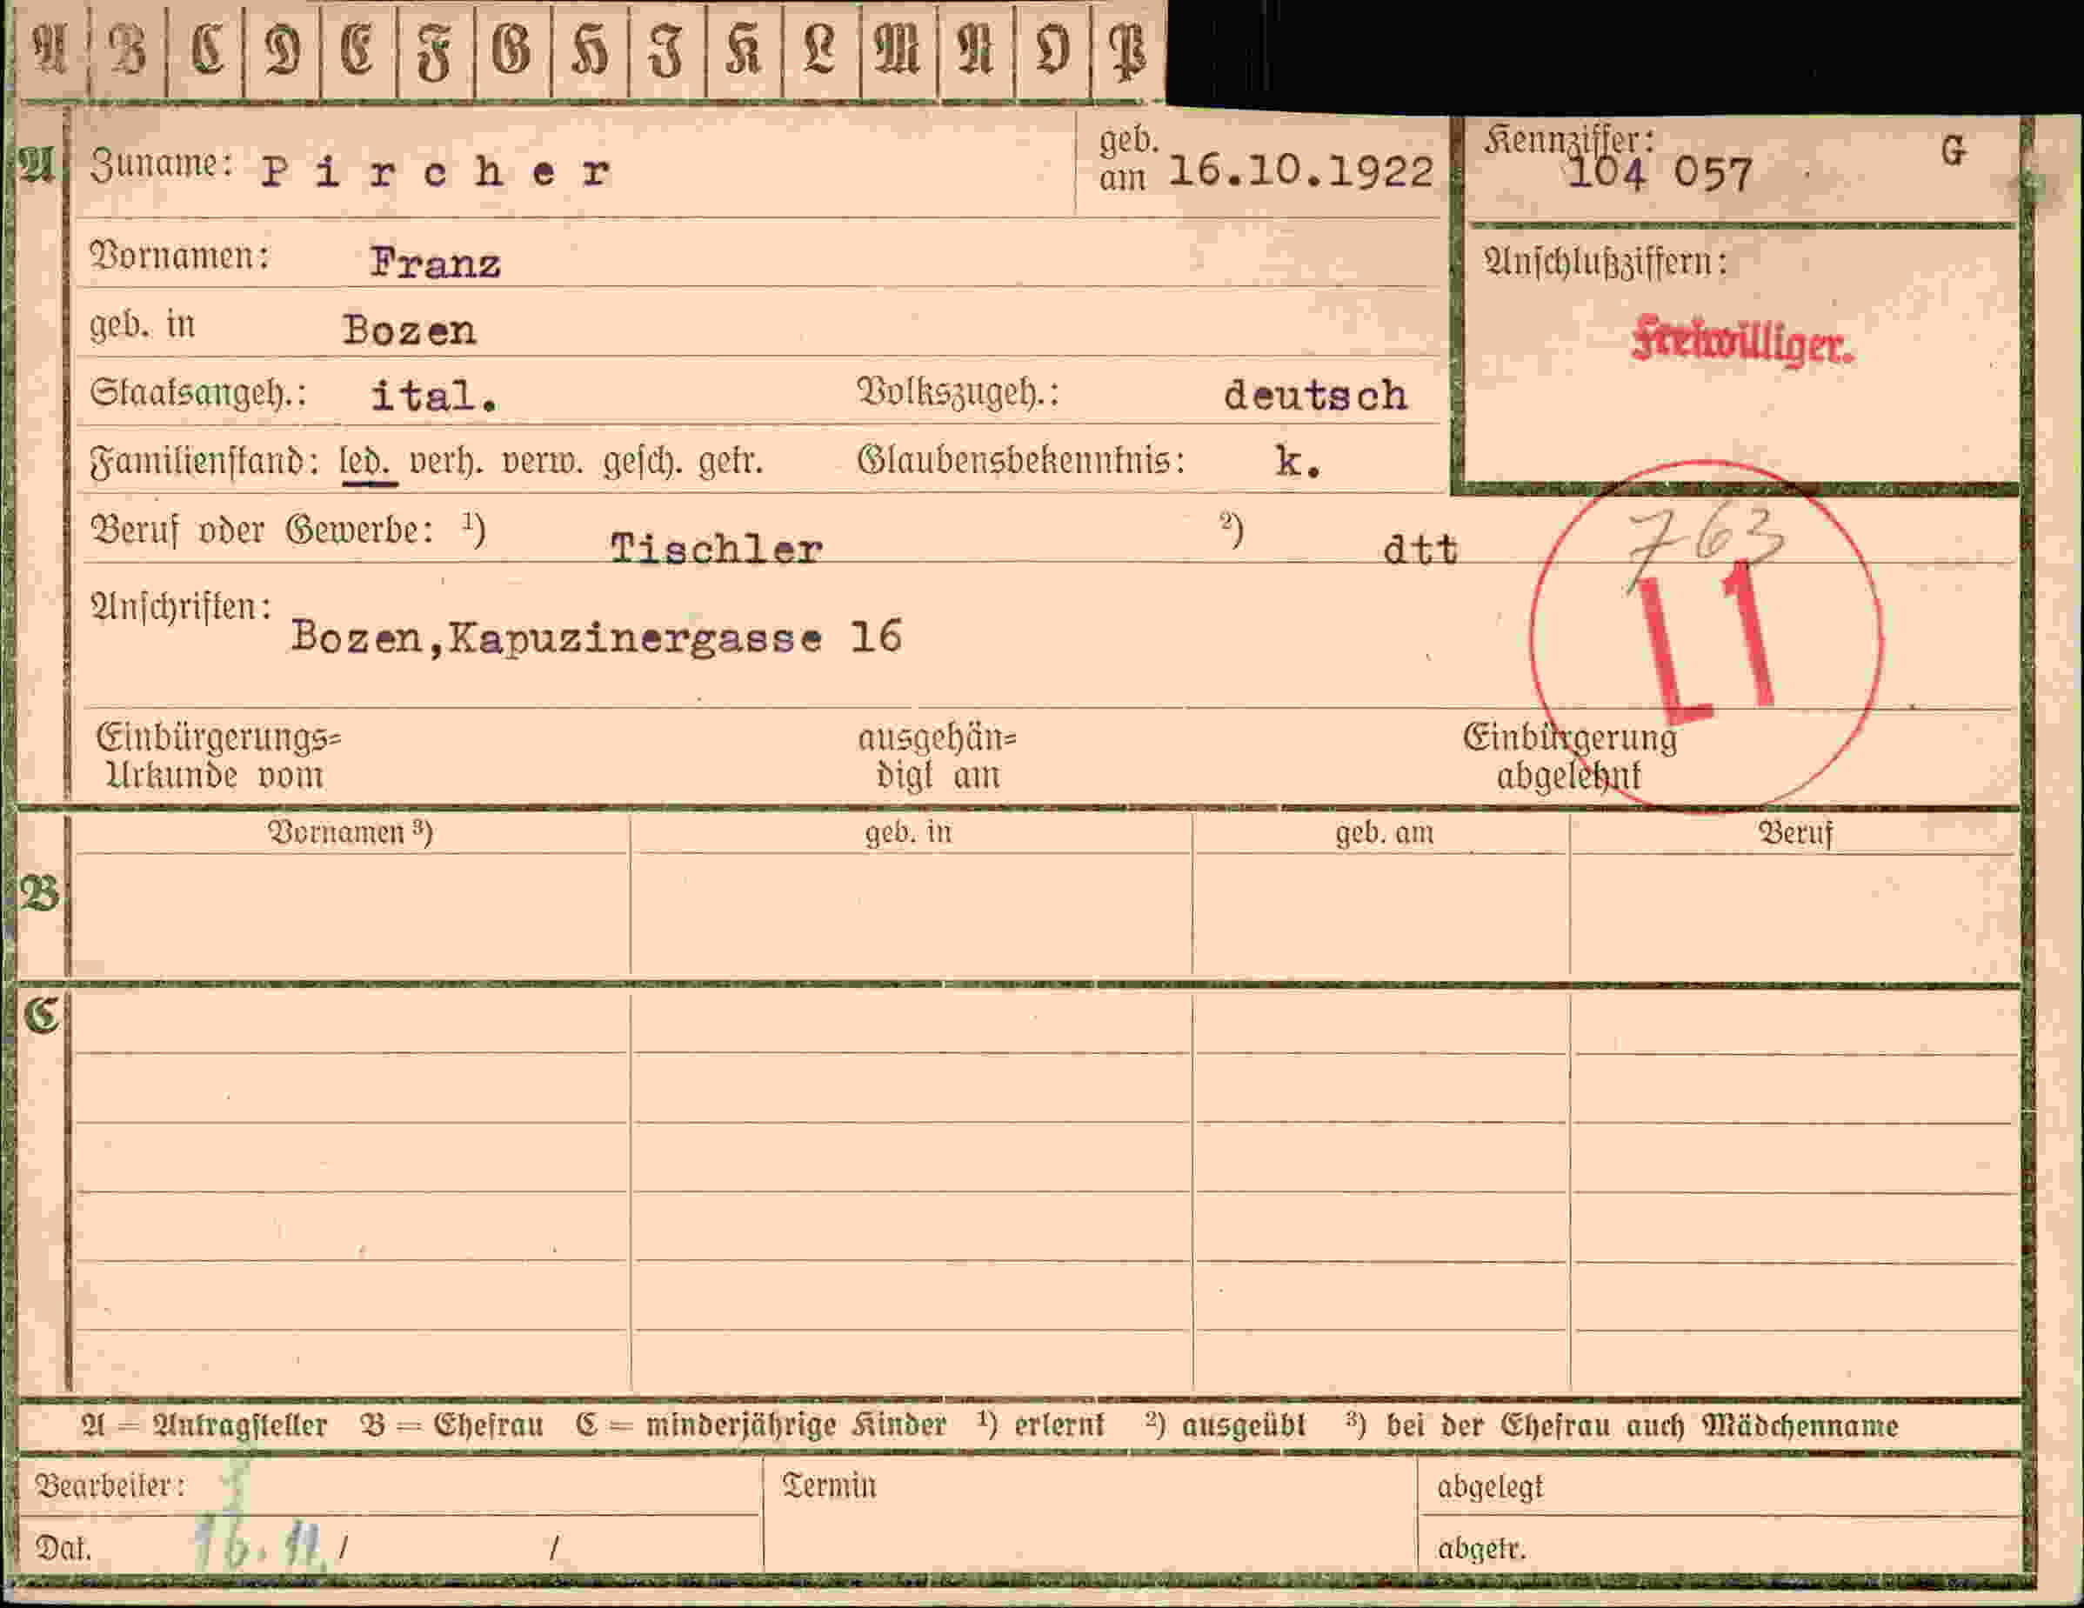The width and height of the screenshot is (2084, 1608).
Task: Click the 'Einbürgerung abgelehnt' label
Action: (1570, 756)
